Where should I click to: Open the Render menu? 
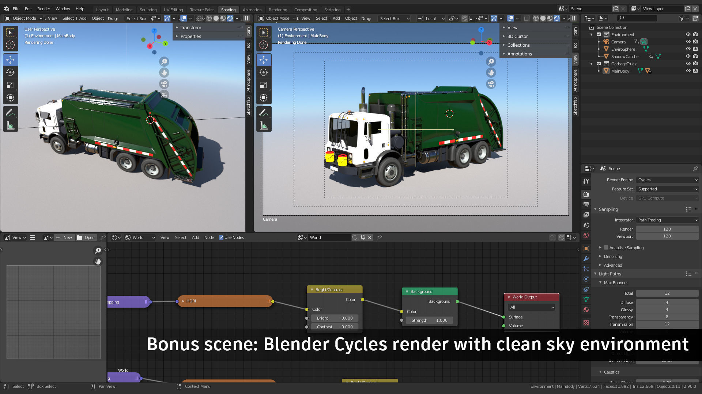(x=44, y=9)
